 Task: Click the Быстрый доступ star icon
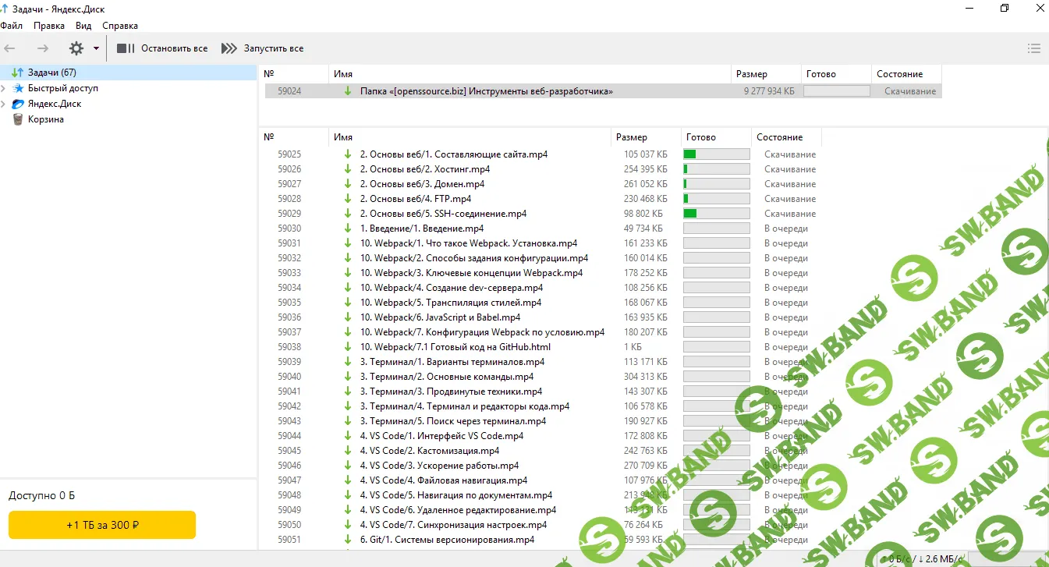tap(18, 88)
